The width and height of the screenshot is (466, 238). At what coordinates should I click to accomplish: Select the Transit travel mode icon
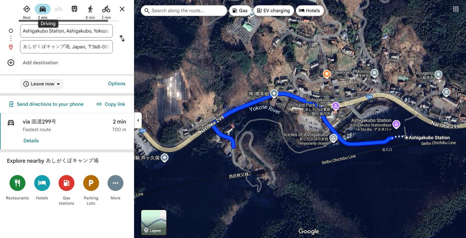(x=74, y=9)
